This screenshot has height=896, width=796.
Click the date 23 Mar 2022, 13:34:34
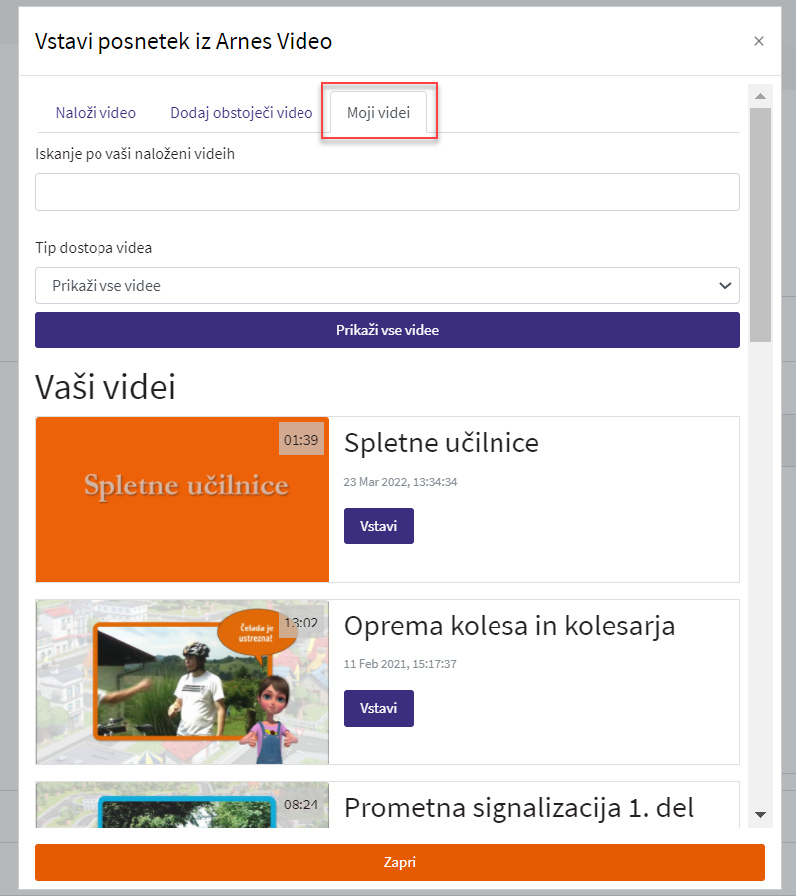pyautogui.click(x=400, y=482)
